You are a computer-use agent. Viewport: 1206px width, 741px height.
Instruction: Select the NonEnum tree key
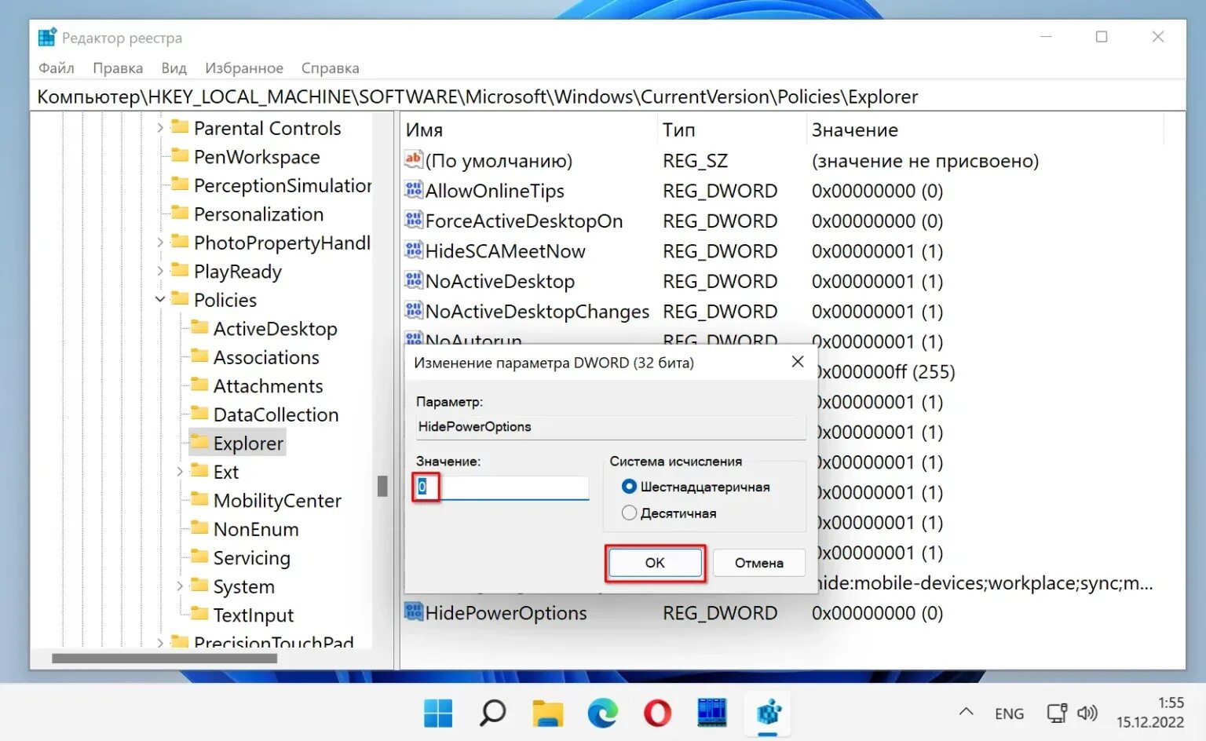pos(256,529)
